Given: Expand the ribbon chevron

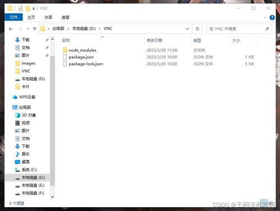Looking at the screenshot, I should [265, 17].
